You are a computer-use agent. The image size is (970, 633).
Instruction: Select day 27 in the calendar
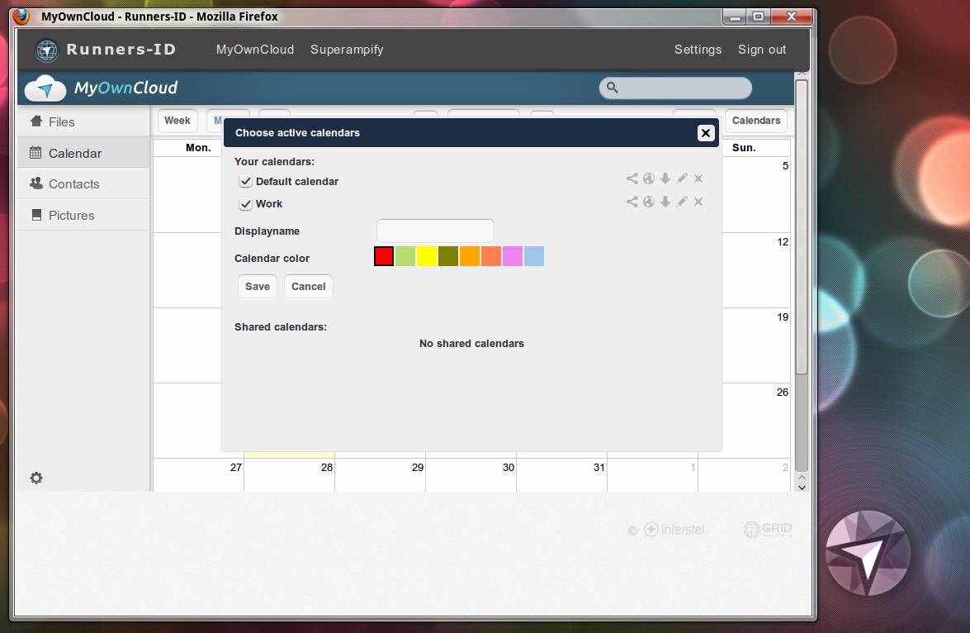(199, 475)
